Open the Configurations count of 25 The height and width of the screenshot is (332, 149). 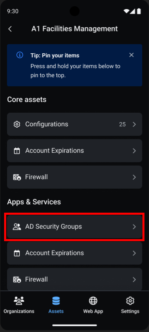(122, 124)
